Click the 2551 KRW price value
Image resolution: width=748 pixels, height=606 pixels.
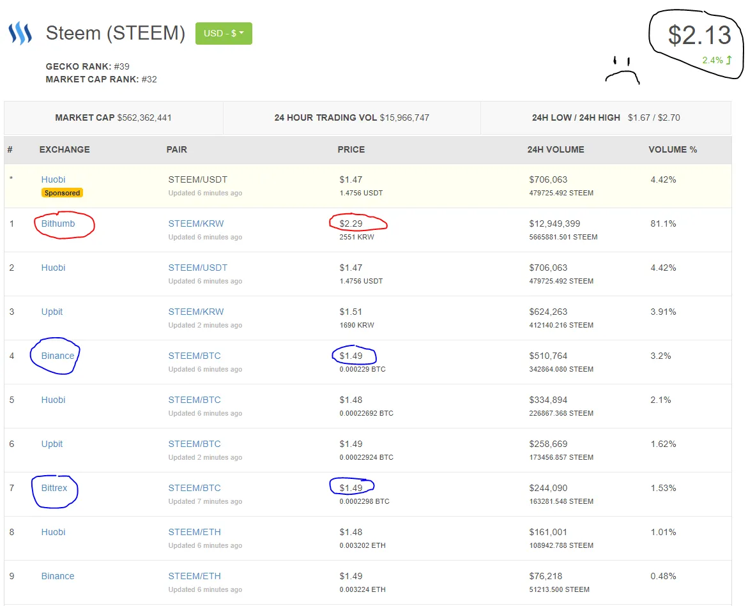357,237
